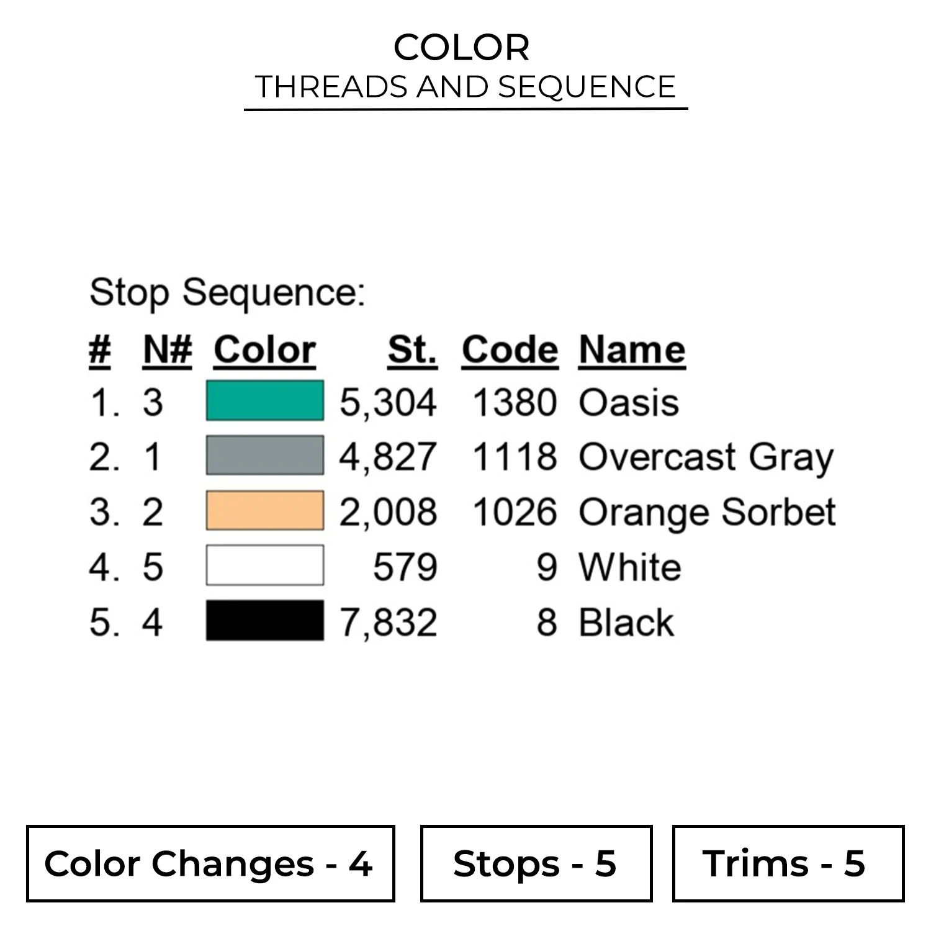Click the Stops - 5 box
Image resolution: width=931 pixels, height=931 pixels.
pyautogui.click(x=536, y=863)
